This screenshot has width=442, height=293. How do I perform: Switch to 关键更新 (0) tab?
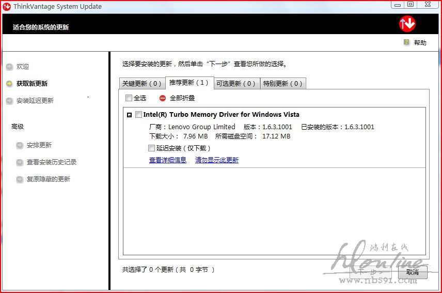point(141,84)
